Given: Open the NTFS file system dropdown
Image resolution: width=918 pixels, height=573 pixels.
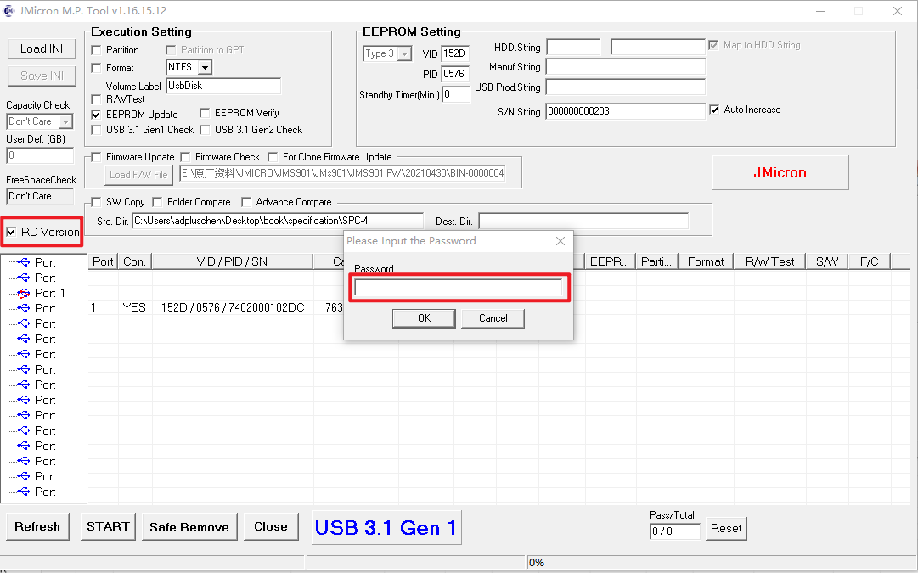Looking at the screenshot, I should (x=205, y=67).
